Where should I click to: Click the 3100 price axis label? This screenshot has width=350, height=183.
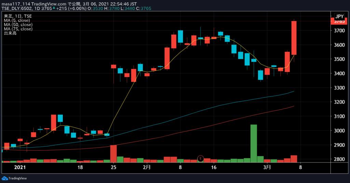coord(339,117)
